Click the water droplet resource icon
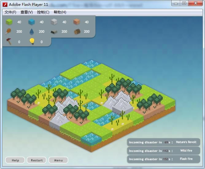The image size is (205, 169). pyautogui.click(x=32, y=31)
